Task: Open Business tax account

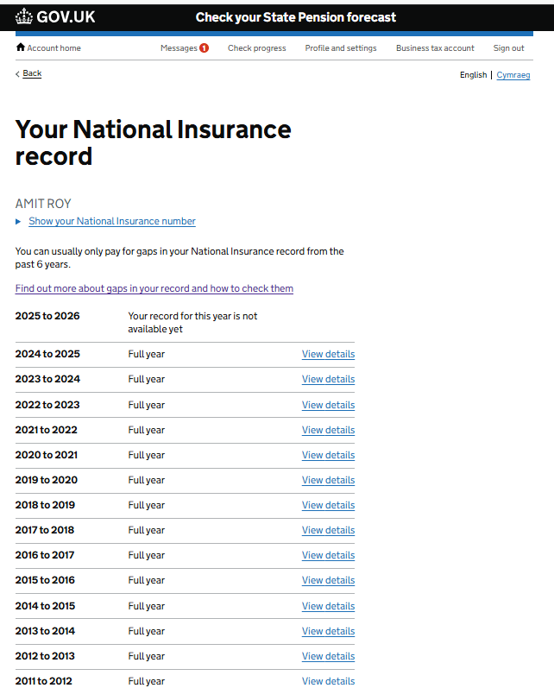Action: 435,48
